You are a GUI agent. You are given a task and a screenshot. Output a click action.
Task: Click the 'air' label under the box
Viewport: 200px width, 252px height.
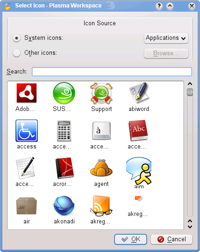point(27,222)
